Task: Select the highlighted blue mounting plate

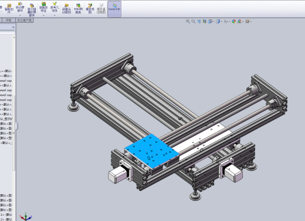Action: 151,151
